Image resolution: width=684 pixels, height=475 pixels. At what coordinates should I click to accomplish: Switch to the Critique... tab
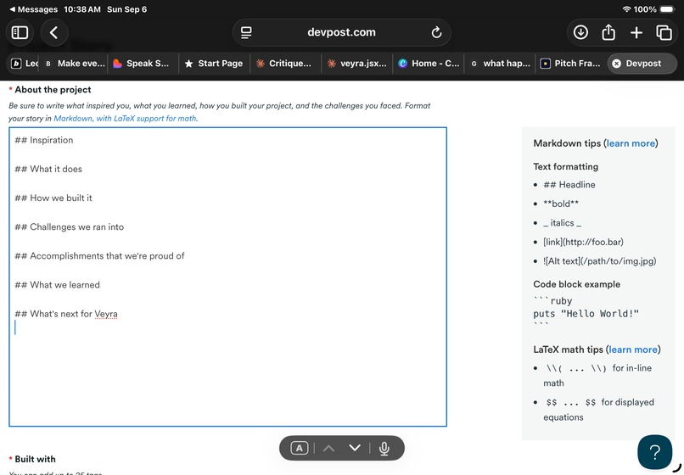pyautogui.click(x=285, y=64)
